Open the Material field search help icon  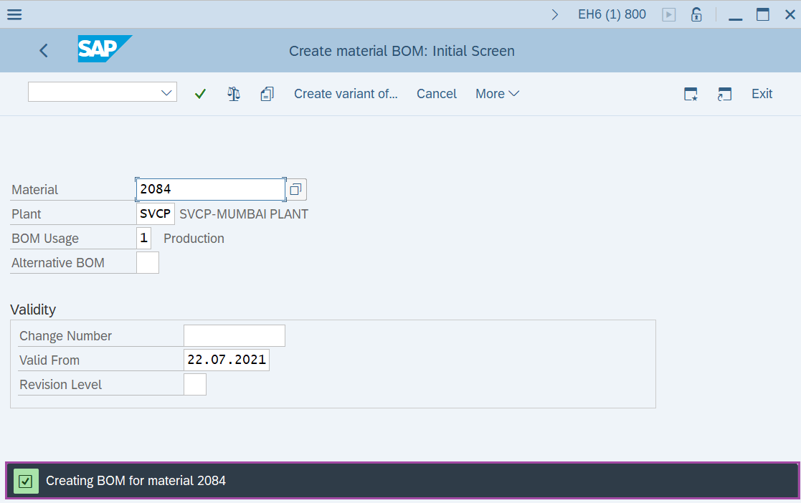pyautogui.click(x=295, y=190)
